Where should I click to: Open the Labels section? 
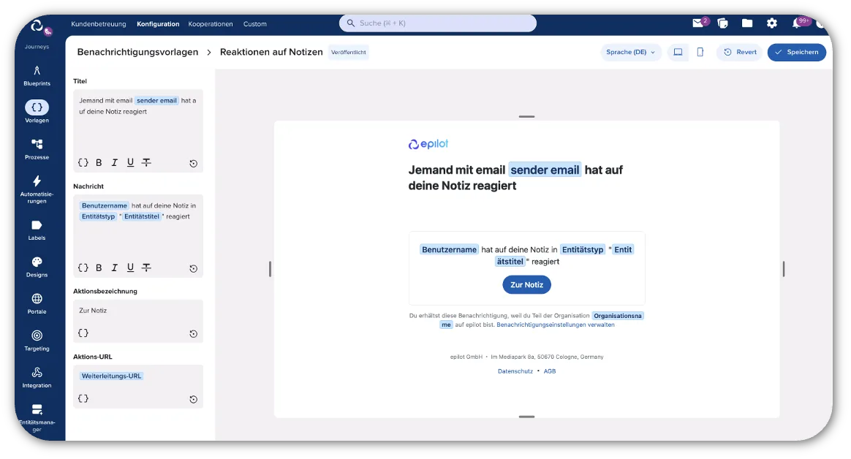[x=37, y=230]
